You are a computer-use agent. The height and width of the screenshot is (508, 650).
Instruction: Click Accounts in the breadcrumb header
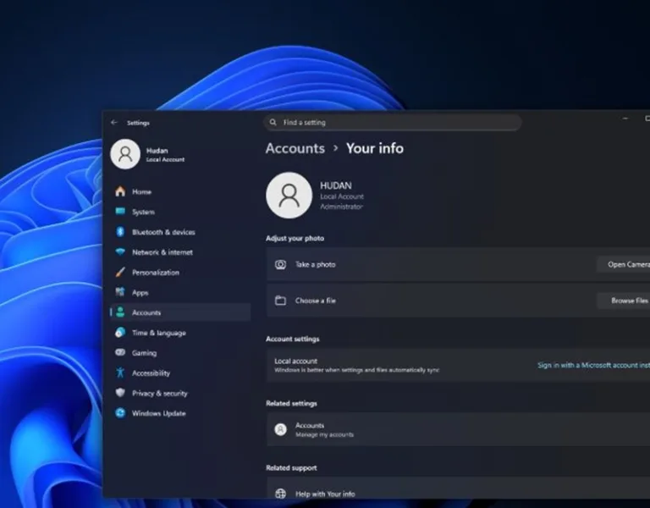(x=295, y=148)
